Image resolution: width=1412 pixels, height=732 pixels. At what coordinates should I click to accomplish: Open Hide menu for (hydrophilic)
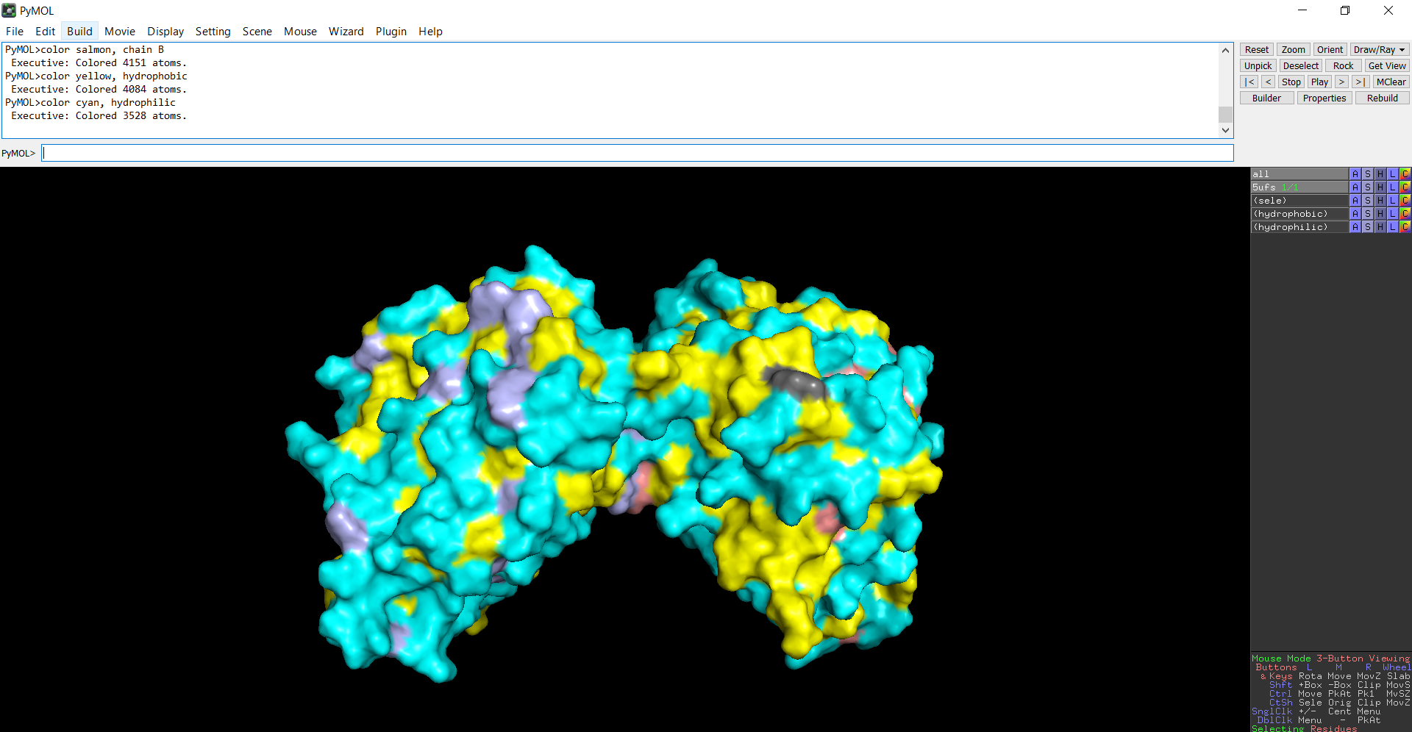click(1380, 227)
